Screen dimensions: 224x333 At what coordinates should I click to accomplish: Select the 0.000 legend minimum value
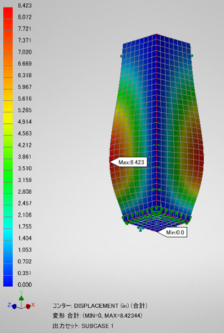(x=25, y=285)
